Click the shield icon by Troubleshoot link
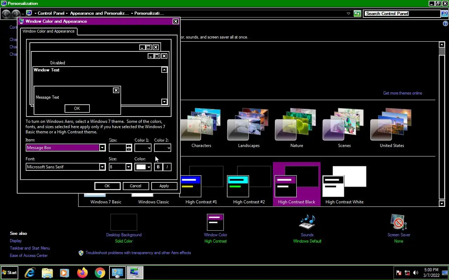Screen dimensions: 449x280 81,253
